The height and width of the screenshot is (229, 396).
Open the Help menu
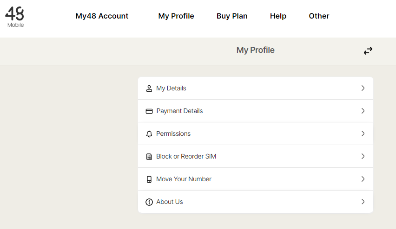point(278,16)
